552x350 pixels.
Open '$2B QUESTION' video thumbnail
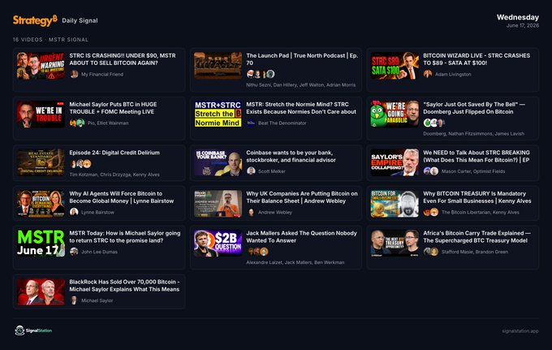(x=218, y=244)
